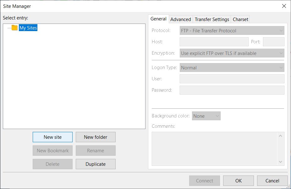Click the Delete button
The width and height of the screenshot is (291, 189).
(x=52, y=164)
